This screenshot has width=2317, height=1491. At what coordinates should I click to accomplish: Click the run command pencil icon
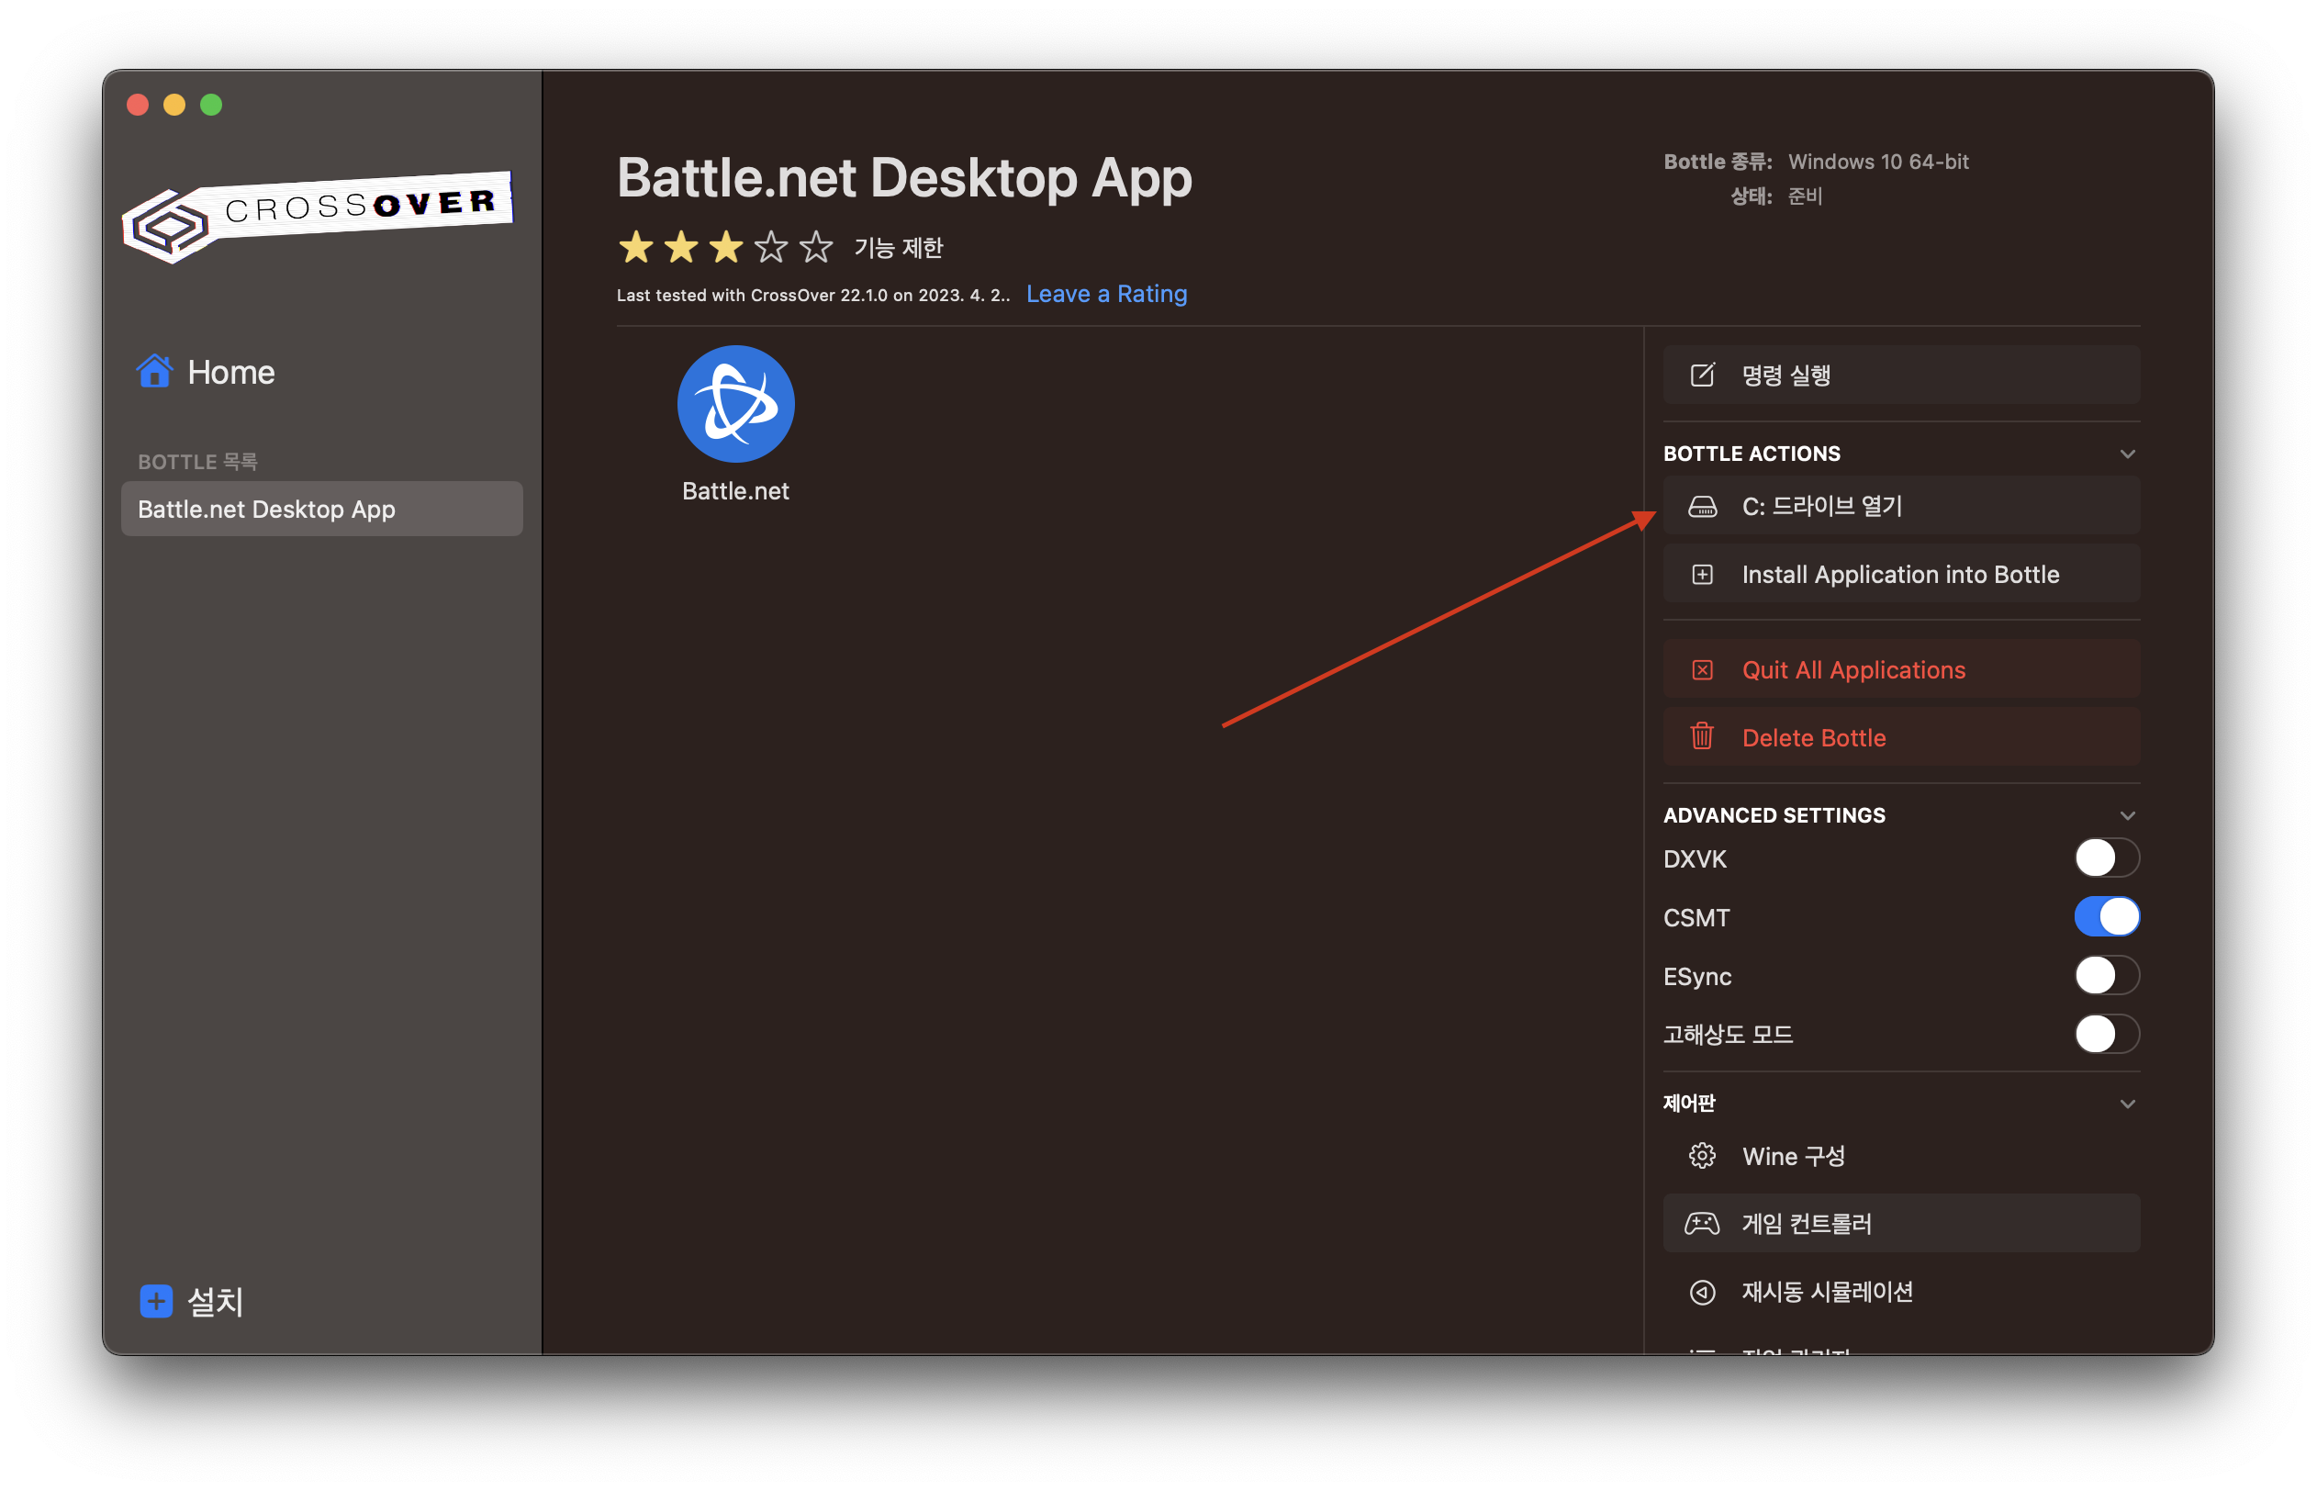[1701, 375]
